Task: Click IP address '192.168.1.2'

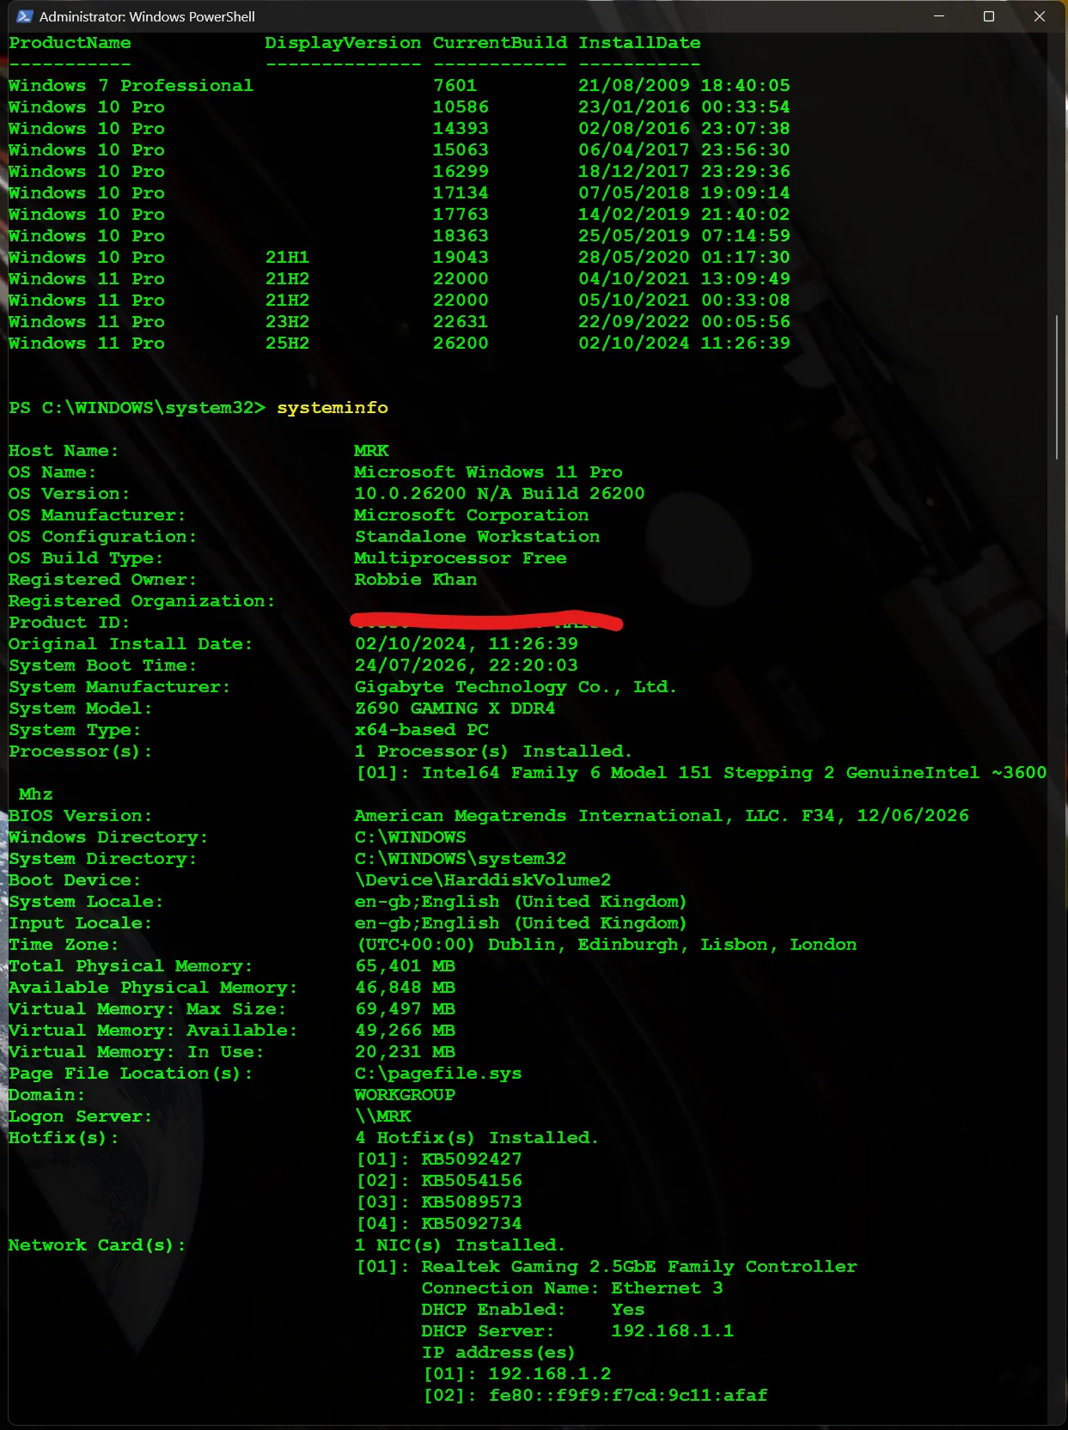Action: (x=550, y=1374)
